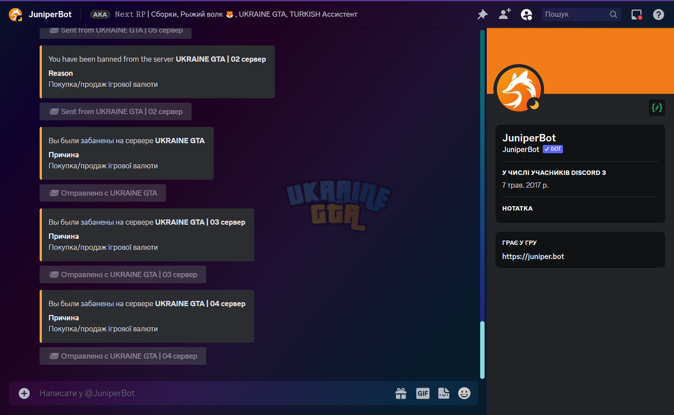Open the GIF picker

coord(423,393)
